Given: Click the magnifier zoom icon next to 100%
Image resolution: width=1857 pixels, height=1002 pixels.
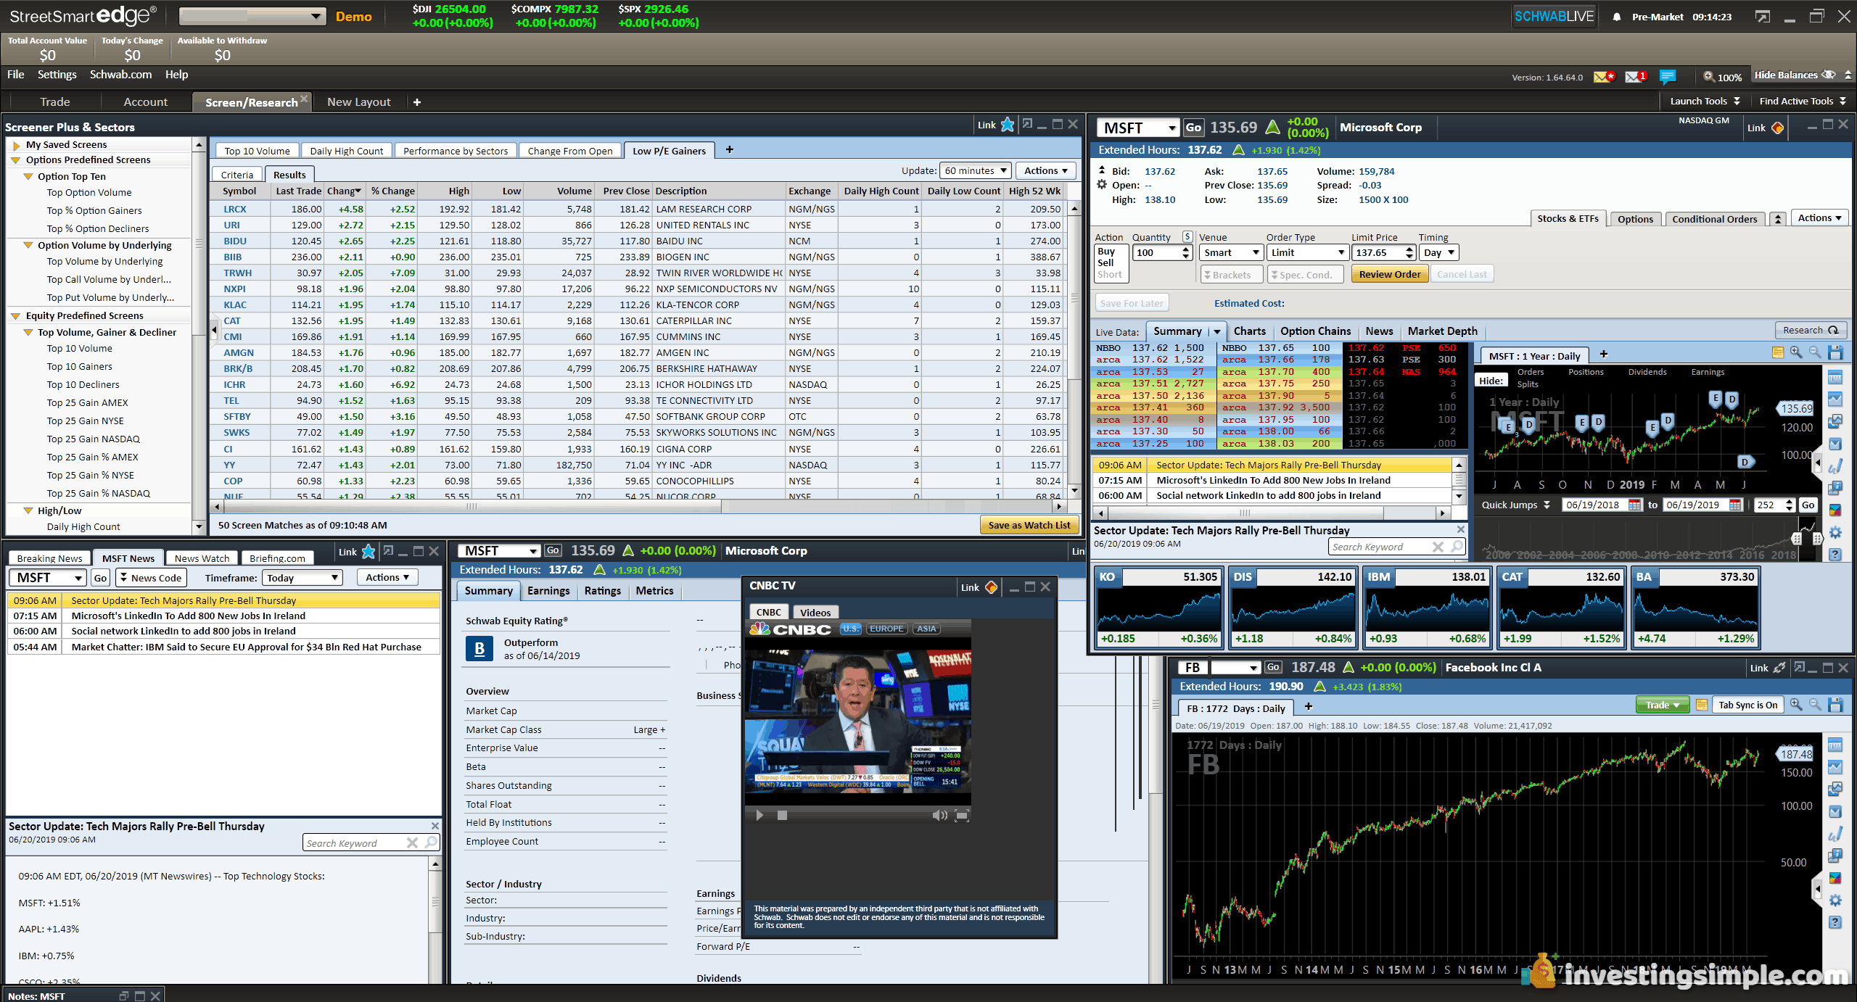Looking at the screenshot, I should pos(1708,76).
